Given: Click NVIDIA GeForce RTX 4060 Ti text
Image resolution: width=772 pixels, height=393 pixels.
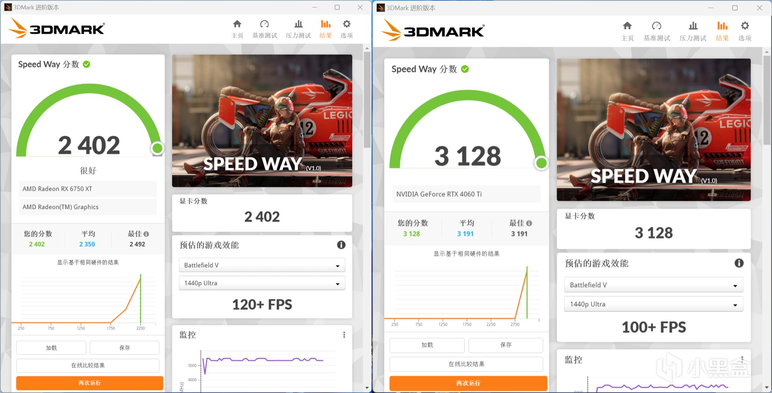Looking at the screenshot, I should coord(439,194).
